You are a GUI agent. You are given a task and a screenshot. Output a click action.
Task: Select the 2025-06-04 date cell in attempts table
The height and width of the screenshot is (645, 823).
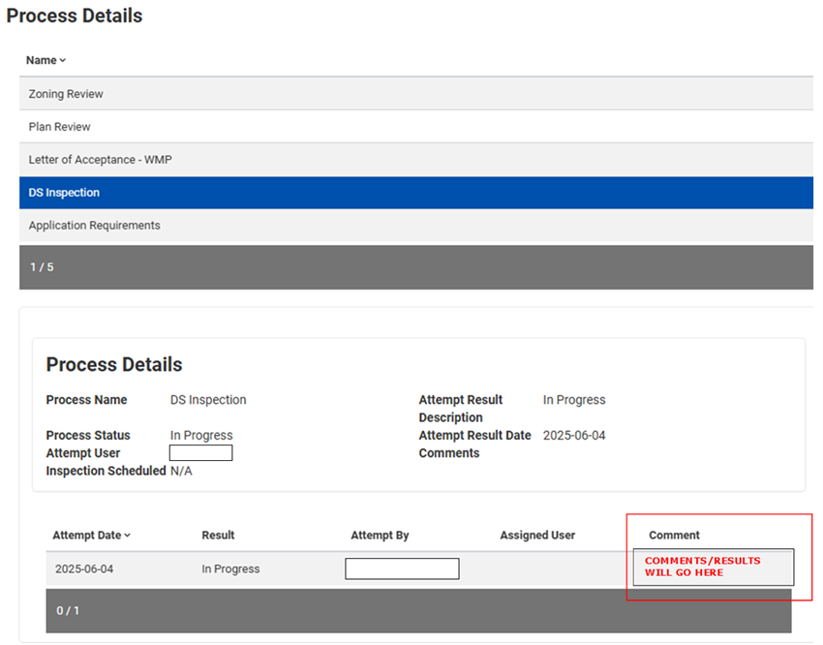tap(84, 569)
